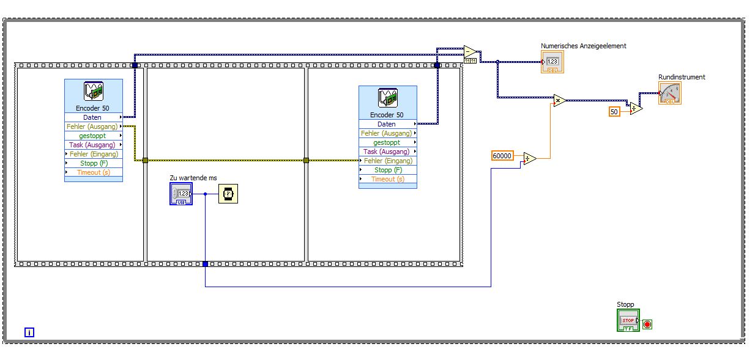Click the Zu wartende ms numeric control terminal
Image resolution: width=755 pixels, height=355 pixels.
coord(181,194)
